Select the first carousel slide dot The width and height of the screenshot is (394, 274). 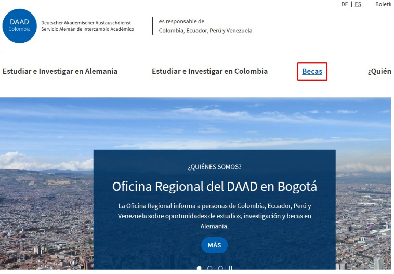click(x=199, y=268)
